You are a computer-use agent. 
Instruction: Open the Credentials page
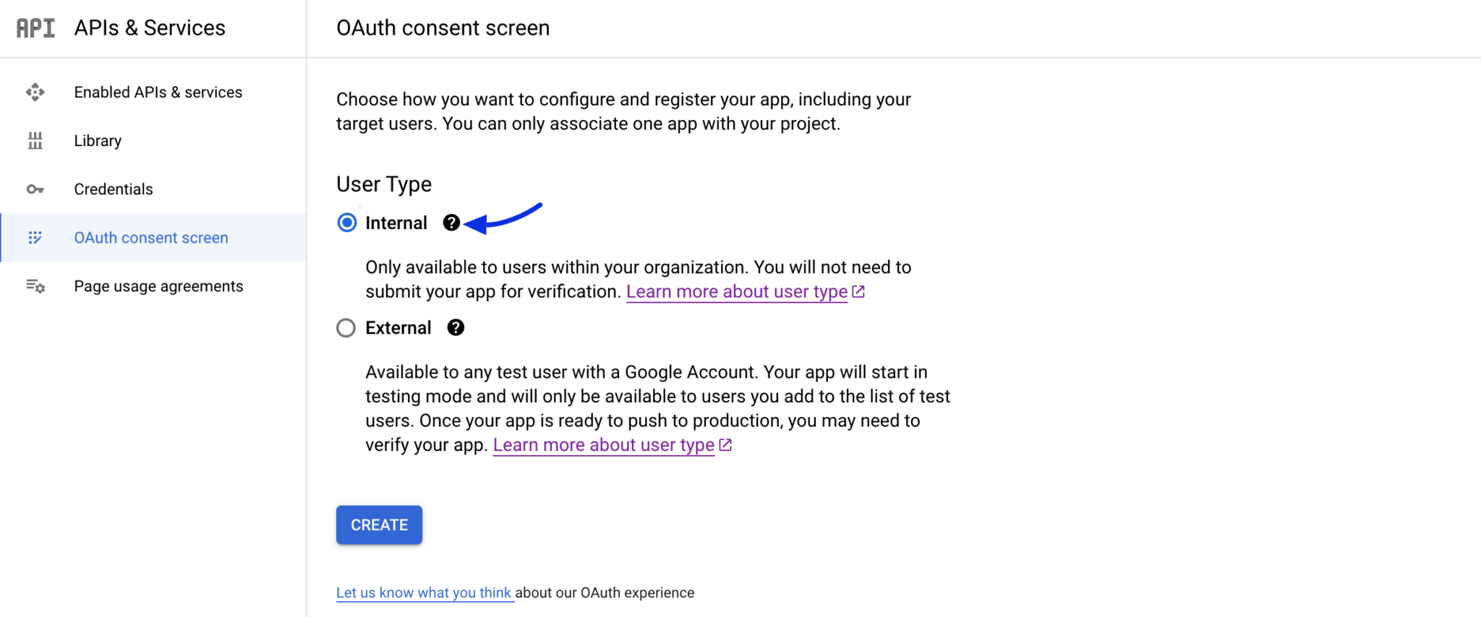pyautogui.click(x=153, y=189)
